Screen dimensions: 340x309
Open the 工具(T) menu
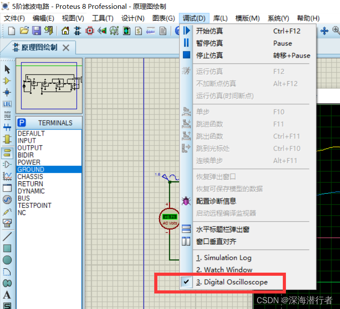click(102, 18)
